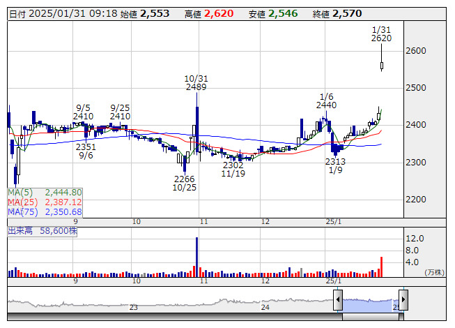Click the year 24 label in navigator
This screenshot has height=328, width=455.
pyautogui.click(x=265, y=307)
